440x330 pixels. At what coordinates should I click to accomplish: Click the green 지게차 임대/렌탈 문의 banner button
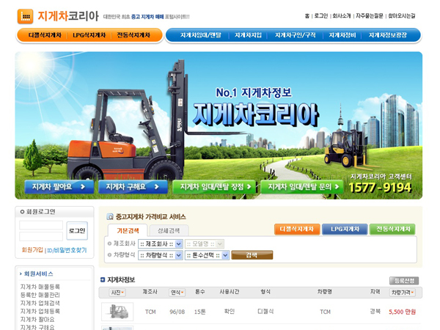click(301, 187)
